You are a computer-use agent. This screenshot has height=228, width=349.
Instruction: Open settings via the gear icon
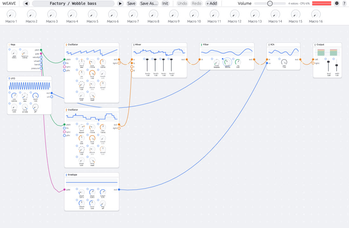(337, 3)
